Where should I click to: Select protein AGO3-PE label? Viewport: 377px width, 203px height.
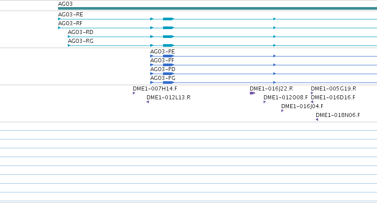pos(162,52)
